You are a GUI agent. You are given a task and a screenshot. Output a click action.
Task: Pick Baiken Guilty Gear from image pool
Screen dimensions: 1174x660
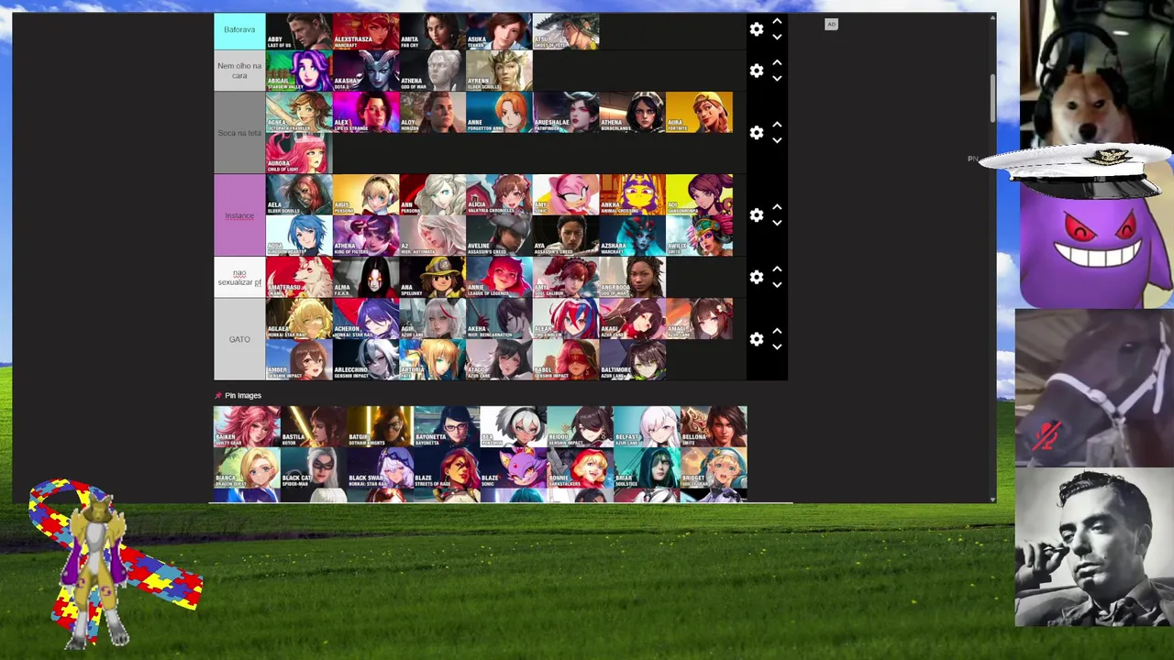[247, 426]
